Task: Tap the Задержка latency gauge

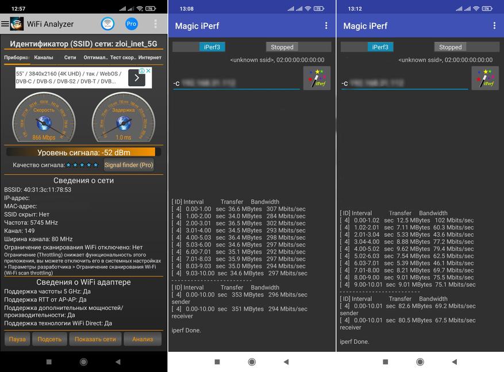Action: coord(124,117)
